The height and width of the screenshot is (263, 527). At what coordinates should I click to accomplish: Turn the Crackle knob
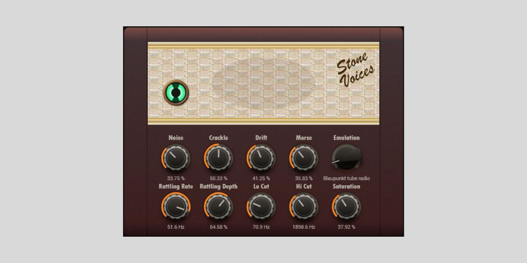coord(219,159)
